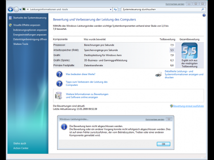Refresh the address bar location

point(115,9)
